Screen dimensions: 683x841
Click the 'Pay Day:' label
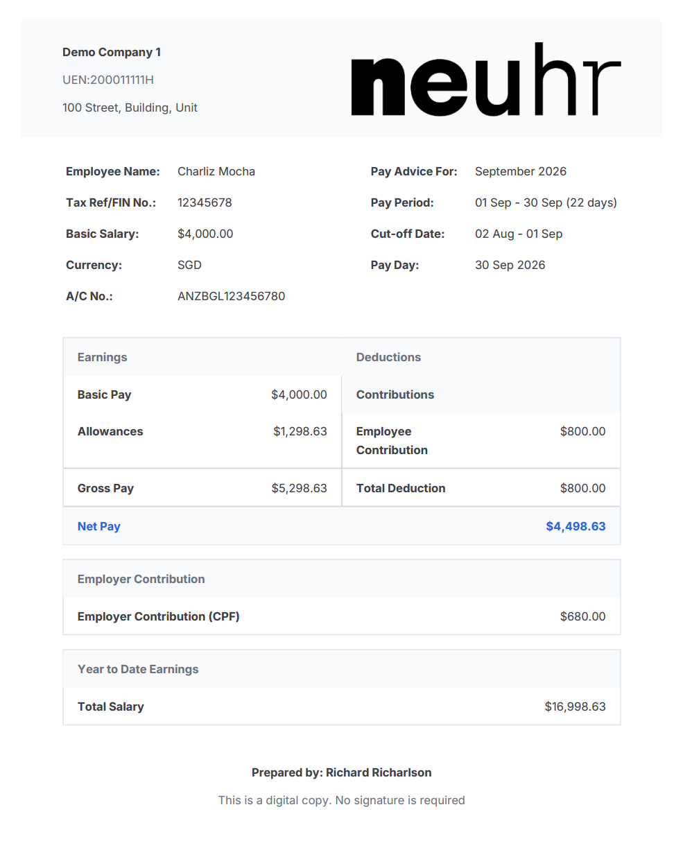click(x=395, y=265)
